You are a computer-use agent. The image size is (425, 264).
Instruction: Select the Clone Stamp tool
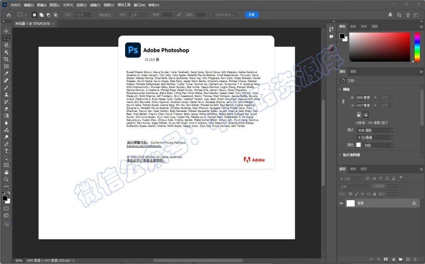pyautogui.click(x=6, y=95)
